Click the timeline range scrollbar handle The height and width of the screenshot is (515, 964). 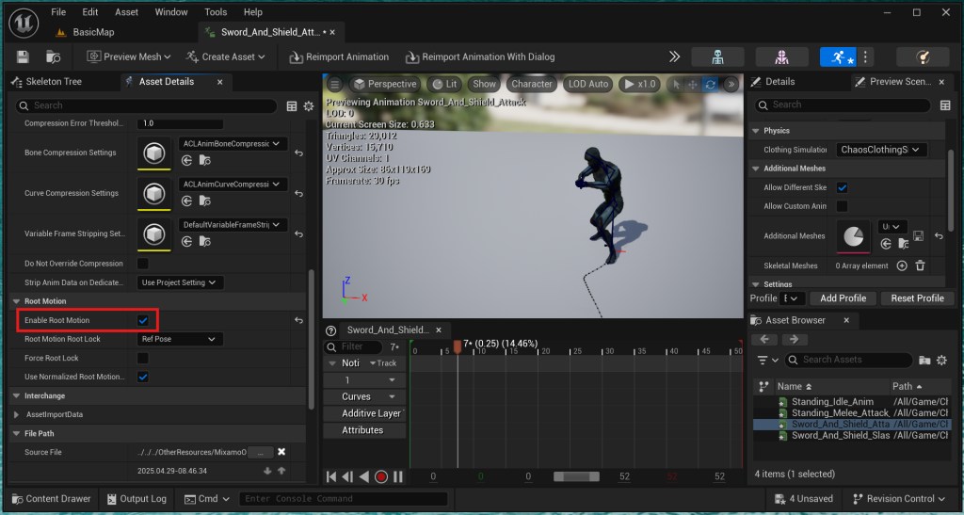(576, 476)
